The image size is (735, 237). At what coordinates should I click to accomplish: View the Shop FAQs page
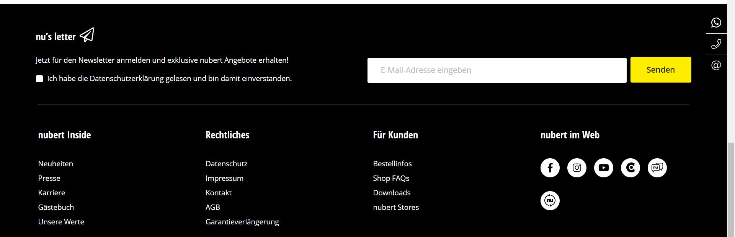pos(391,178)
